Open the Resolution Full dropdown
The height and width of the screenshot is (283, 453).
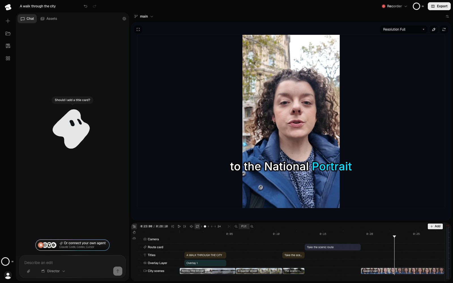403,29
